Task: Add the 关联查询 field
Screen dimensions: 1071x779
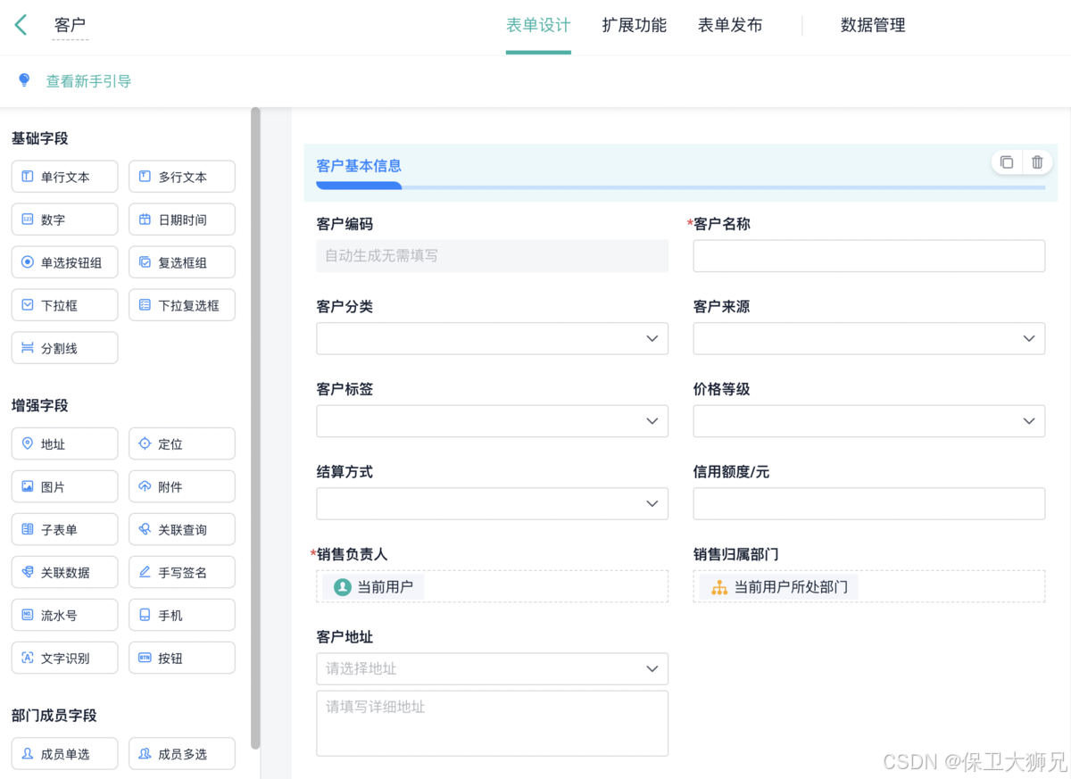Action: [182, 529]
